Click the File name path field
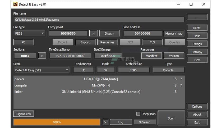Screen dimensions: 221x128 (x=99, y=20)
